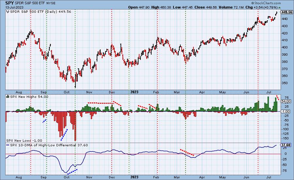Screen dimensions: 294x180
Task: Click the SPX New Highs 54.00 legend
Action: tap(29, 97)
